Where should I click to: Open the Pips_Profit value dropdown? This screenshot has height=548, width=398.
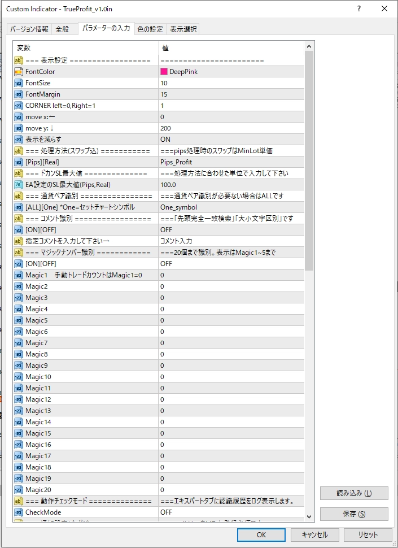(x=231, y=162)
